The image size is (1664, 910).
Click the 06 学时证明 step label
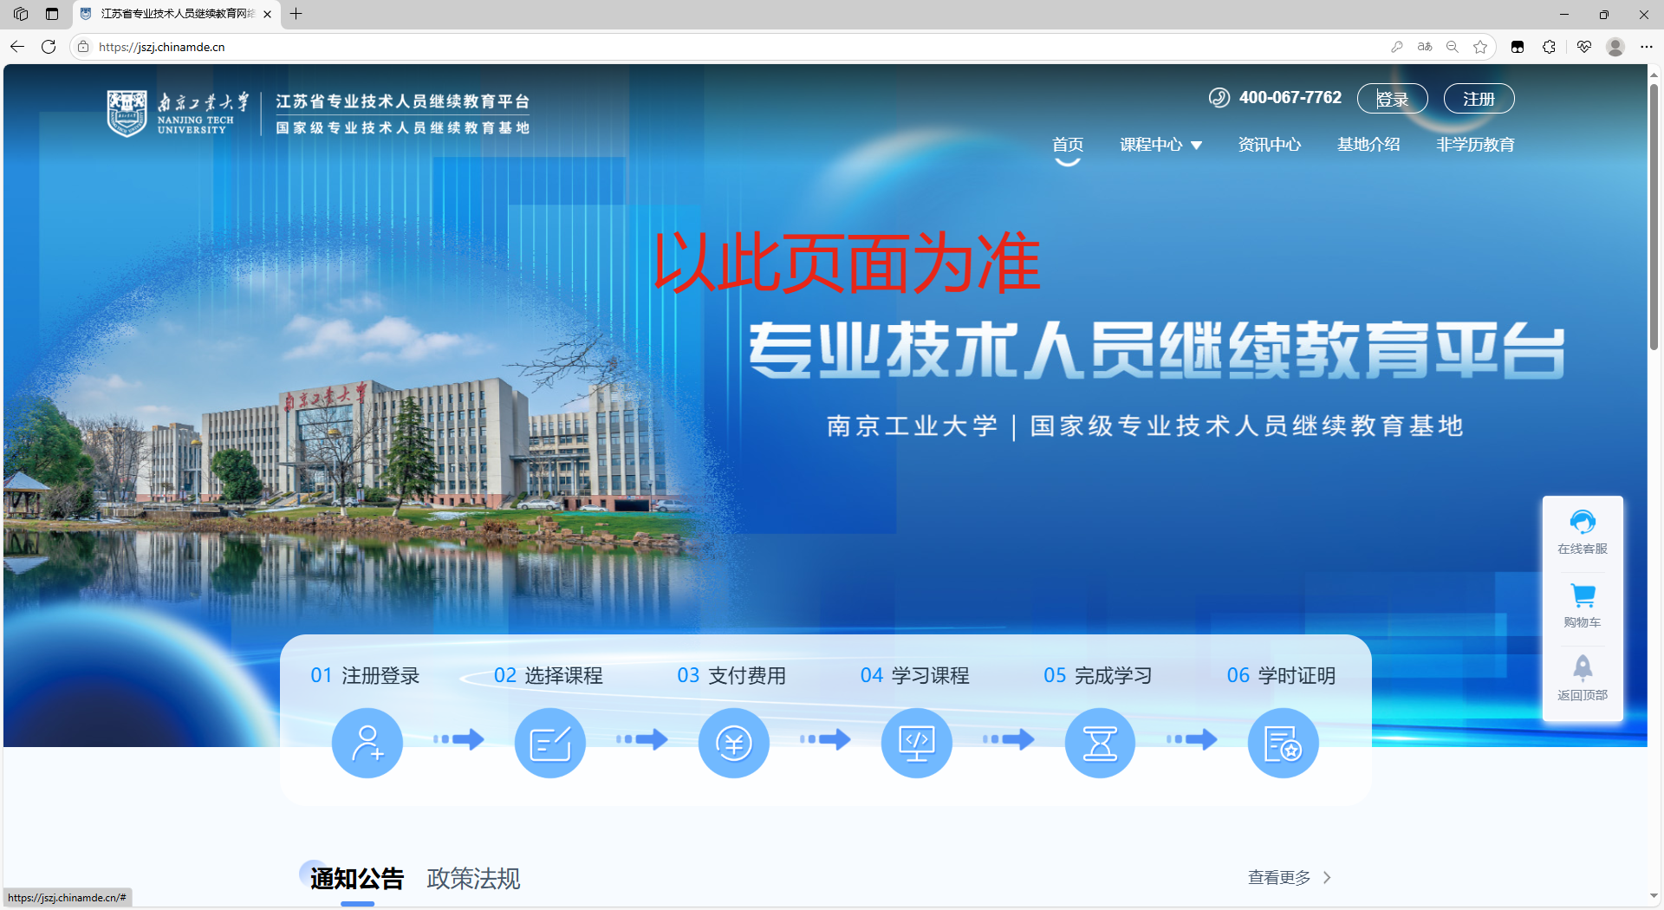coord(1282,676)
